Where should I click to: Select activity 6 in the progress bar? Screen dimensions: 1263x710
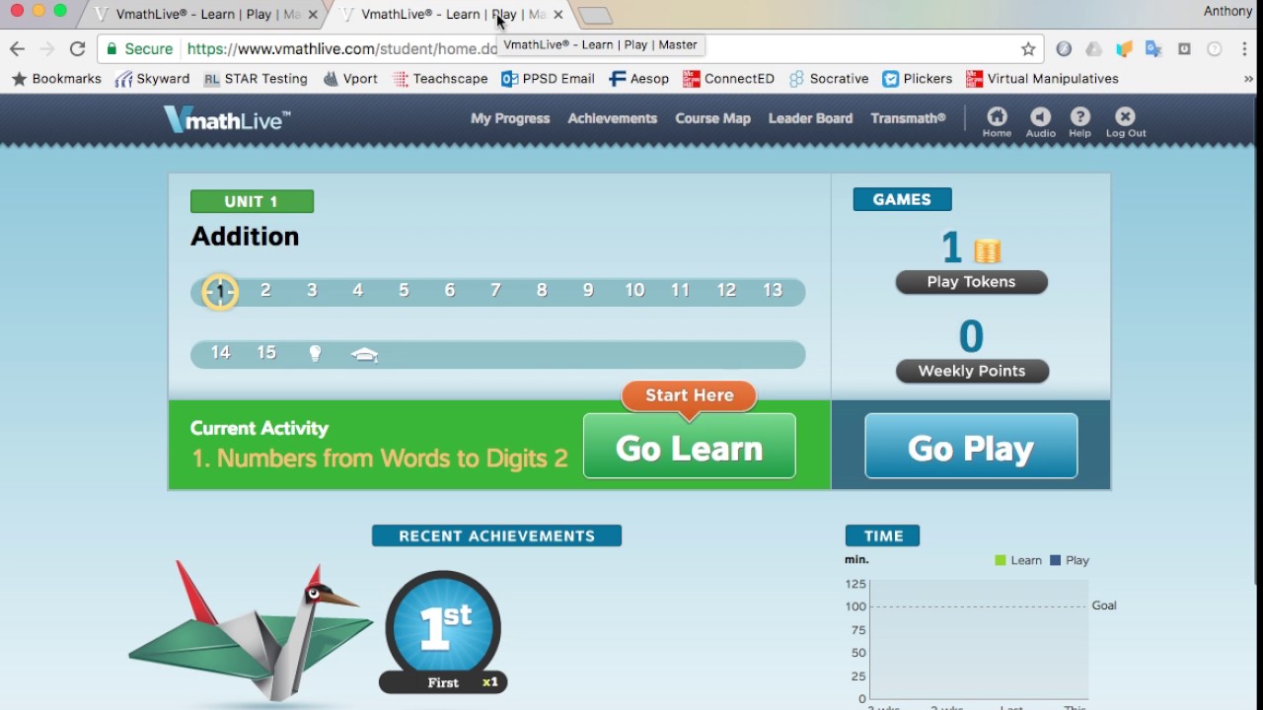click(450, 290)
